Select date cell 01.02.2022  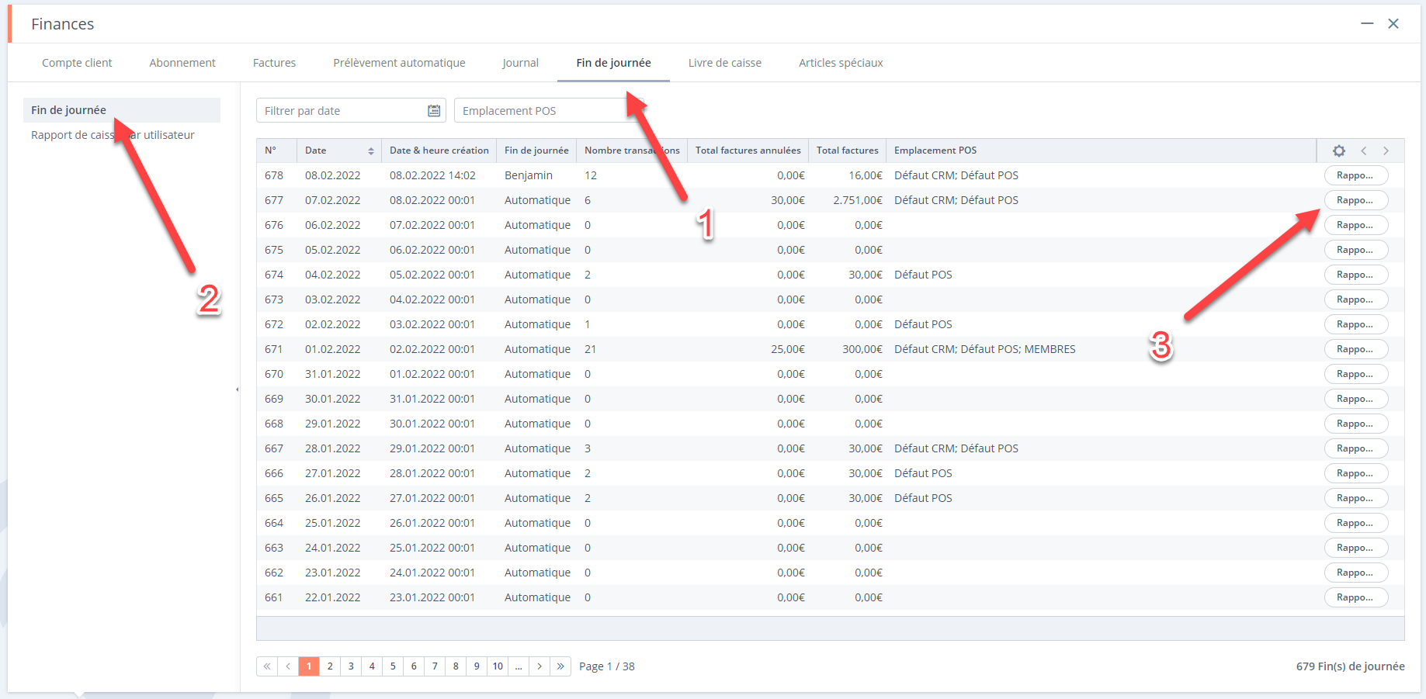click(x=333, y=349)
